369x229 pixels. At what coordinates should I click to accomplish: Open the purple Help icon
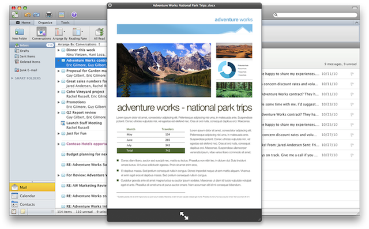click(74, 14)
